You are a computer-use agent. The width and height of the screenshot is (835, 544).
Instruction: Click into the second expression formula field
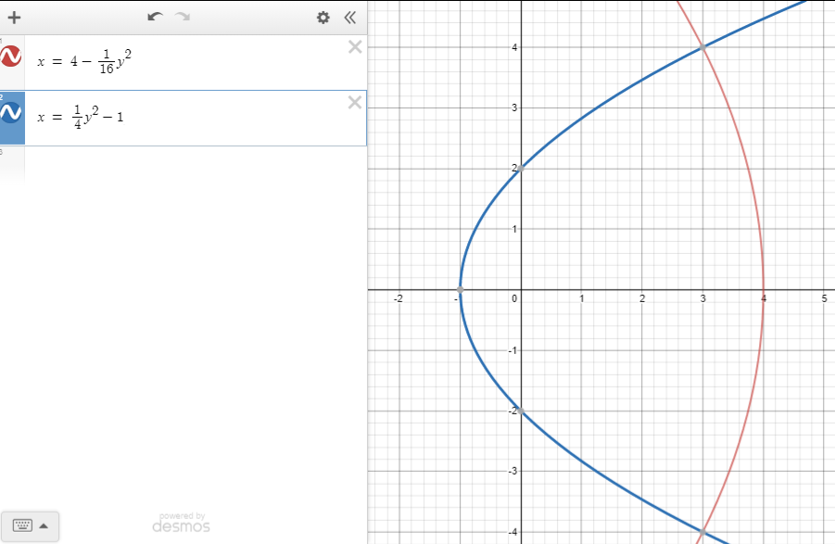tap(185, 118)
